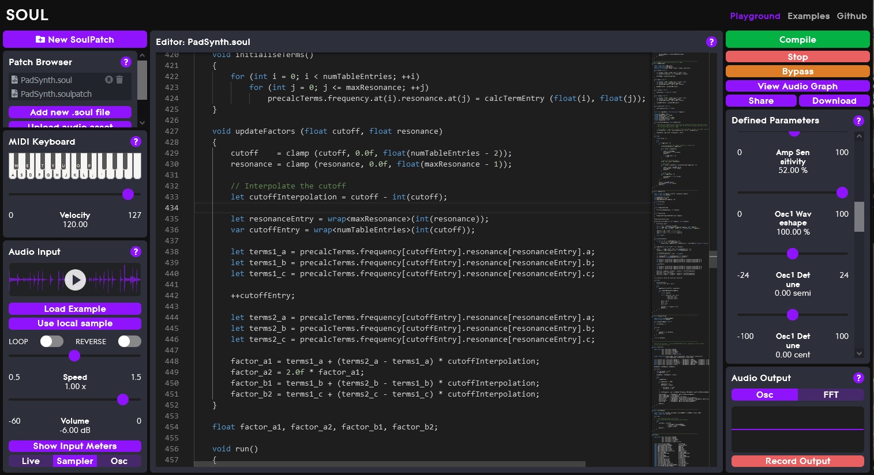Image resolution: width=874 pixels, height=475 pixels.
Task: Click the R rename icon for PadSynth.soul
Action: 108,80
